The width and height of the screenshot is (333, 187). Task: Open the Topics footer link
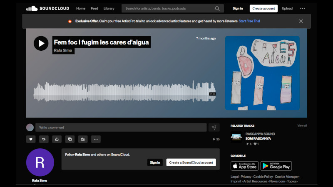pyautogui.click(x=292, y=181)
